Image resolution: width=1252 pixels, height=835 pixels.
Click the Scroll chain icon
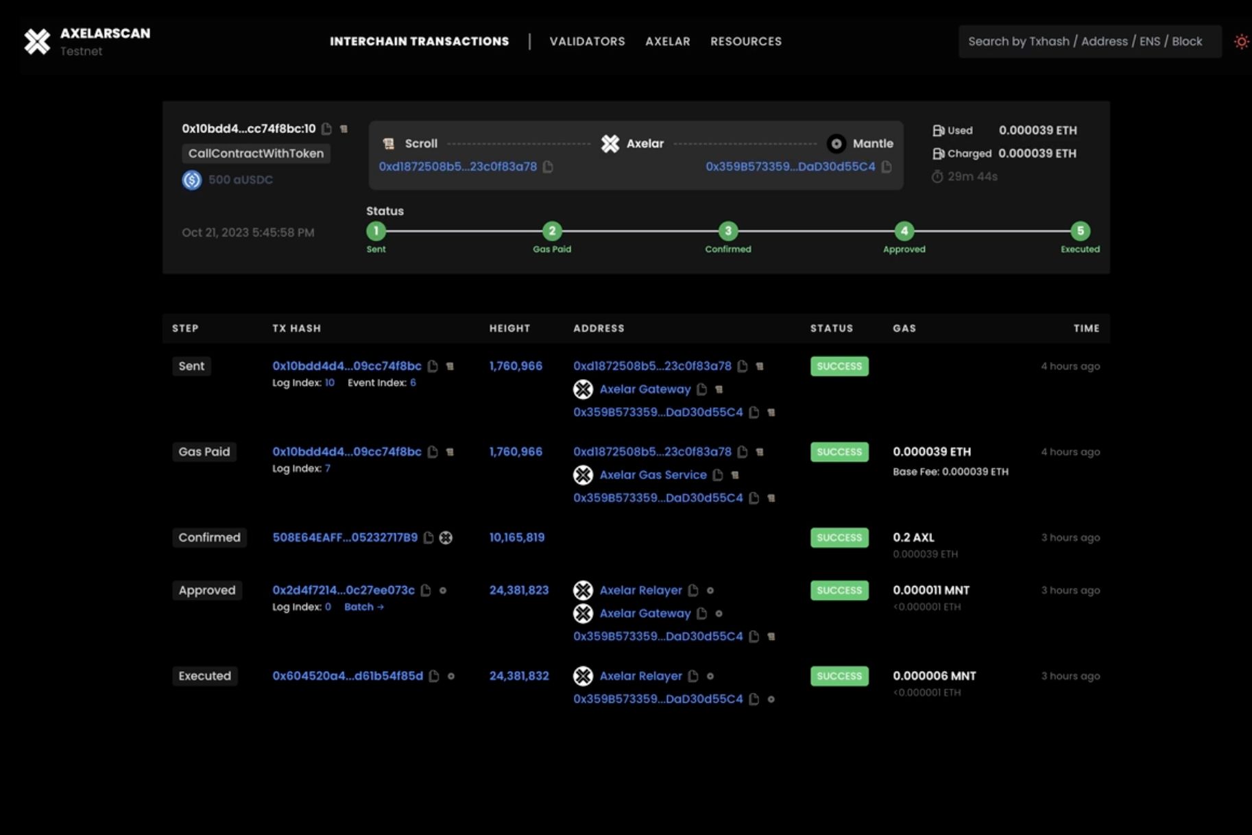click(389, 144)
